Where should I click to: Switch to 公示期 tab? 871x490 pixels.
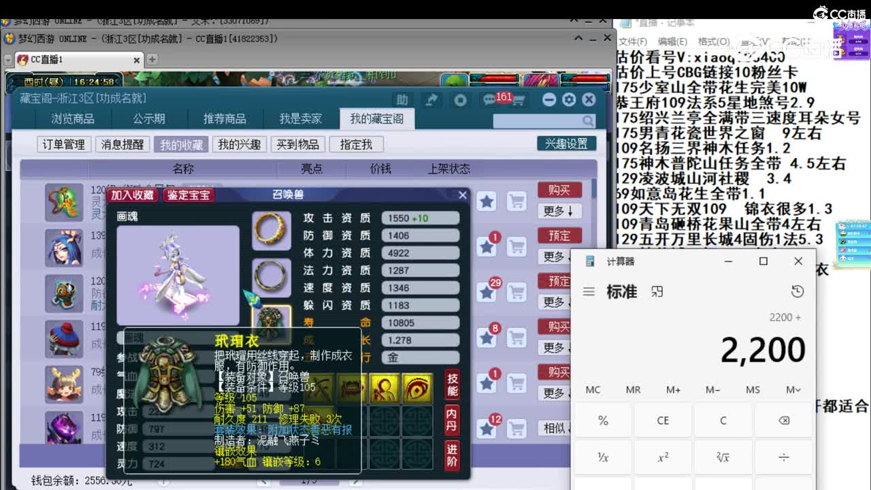pos(149,118)
